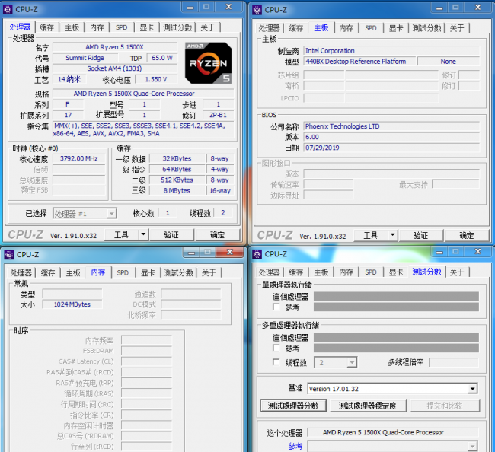Viewport: 495px width, 452px height.
Task: Click BIOS 公司名称 Phoenix Technologies LTD
Action: [x=391, y=126]
